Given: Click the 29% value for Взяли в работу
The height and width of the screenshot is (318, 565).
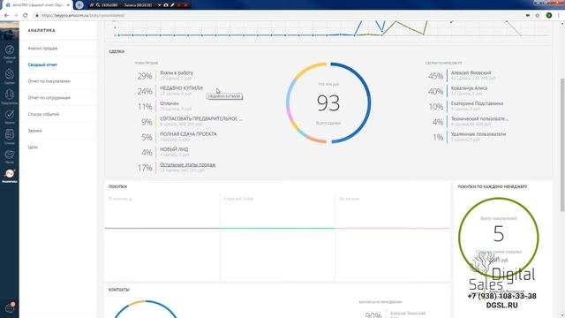Looking at the screenshot, I should [145, 76].
